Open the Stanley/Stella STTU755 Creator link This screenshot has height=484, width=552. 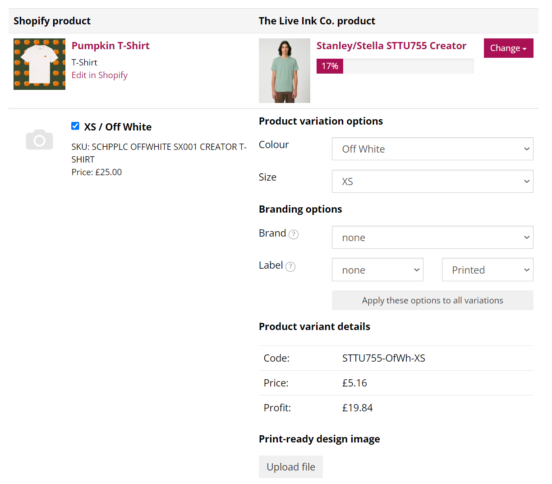click(x=391, y=46)
